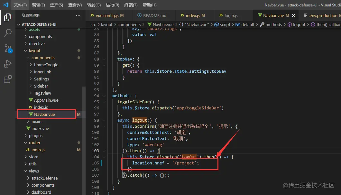Switch to the README.md tab
The height and width of the screenshot is (195, 341).
pyautogui.click(x=154, y=15)
